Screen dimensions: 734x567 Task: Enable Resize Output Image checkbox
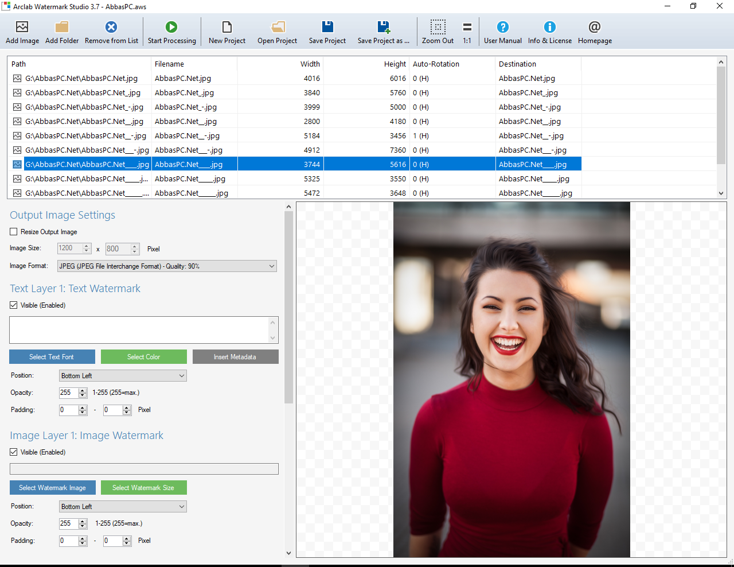coord(14,232)
